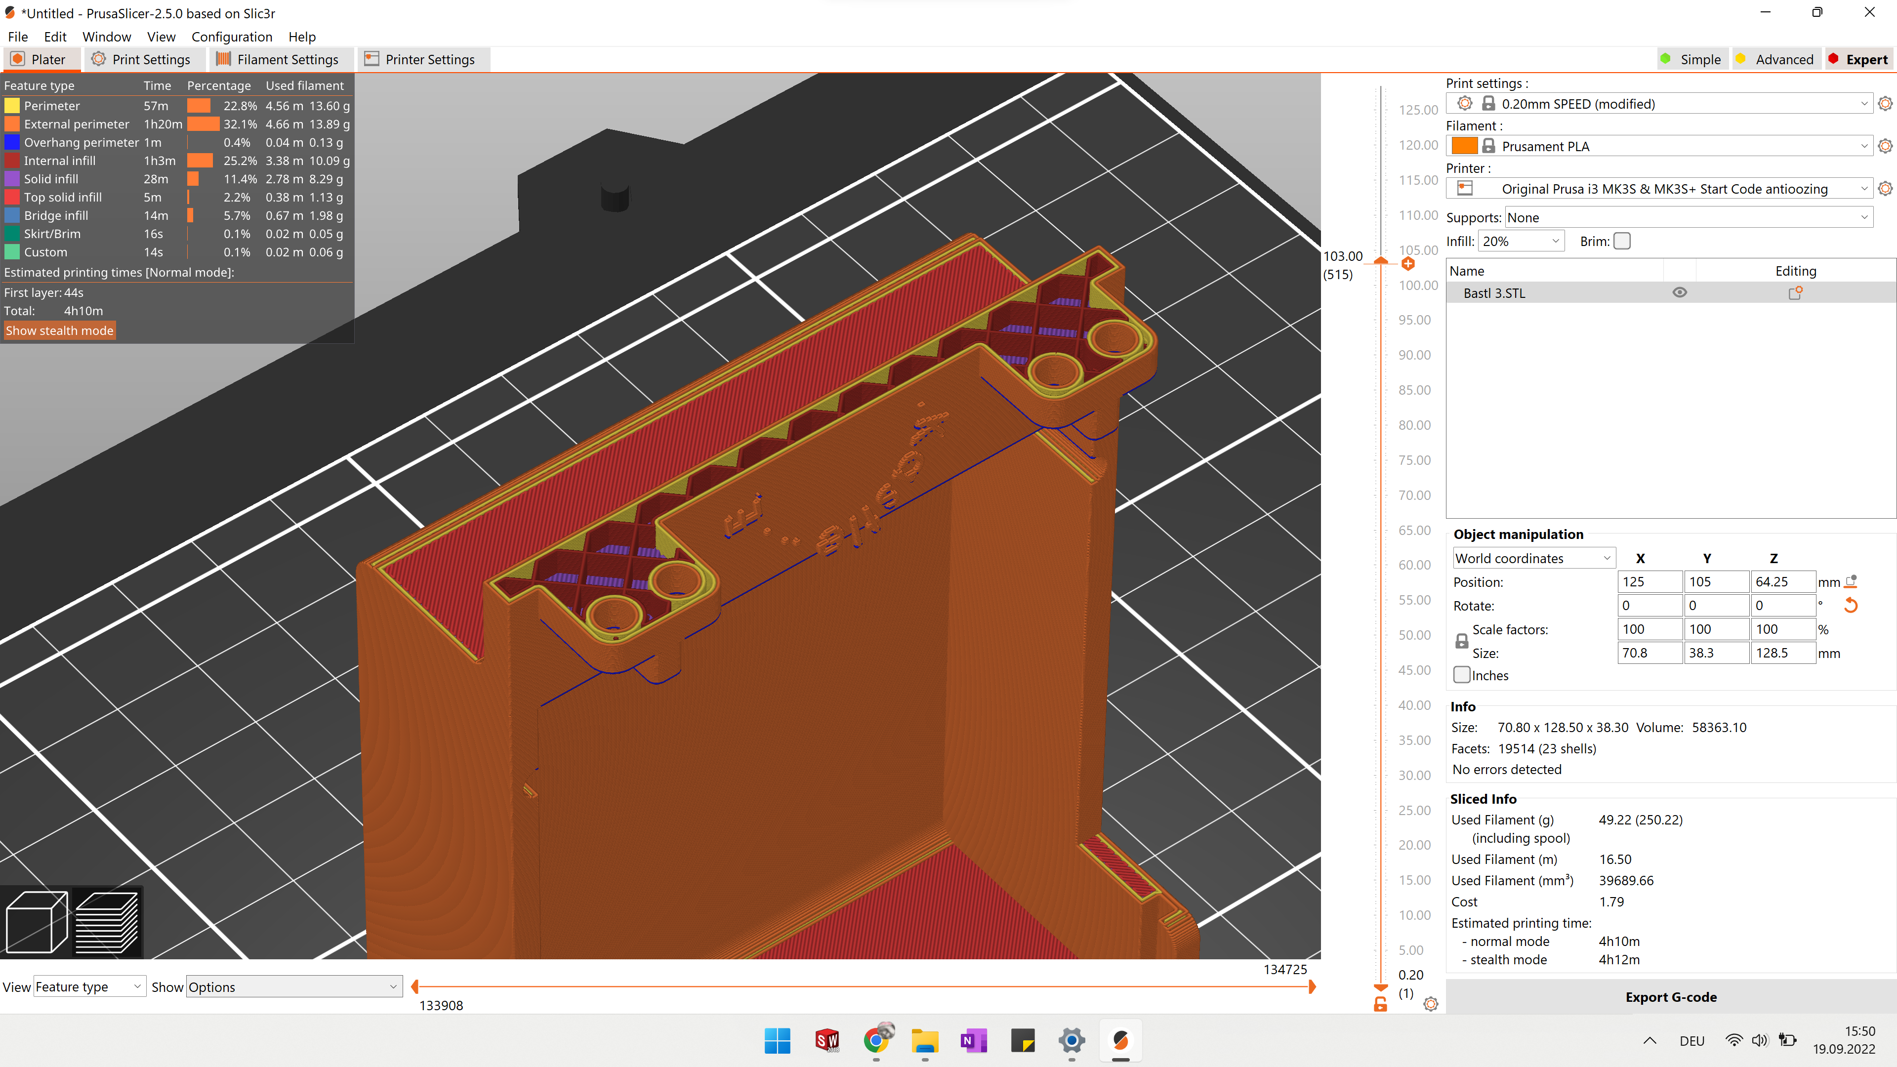The width and height of the screenshot is (1897, 1067).
Task: Click the add color change plus marker
Action: pyautogui.click(x=1408, y=264)
